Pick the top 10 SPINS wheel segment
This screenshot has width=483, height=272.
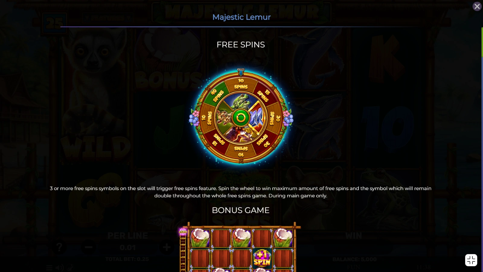click(x=241, y=84)
